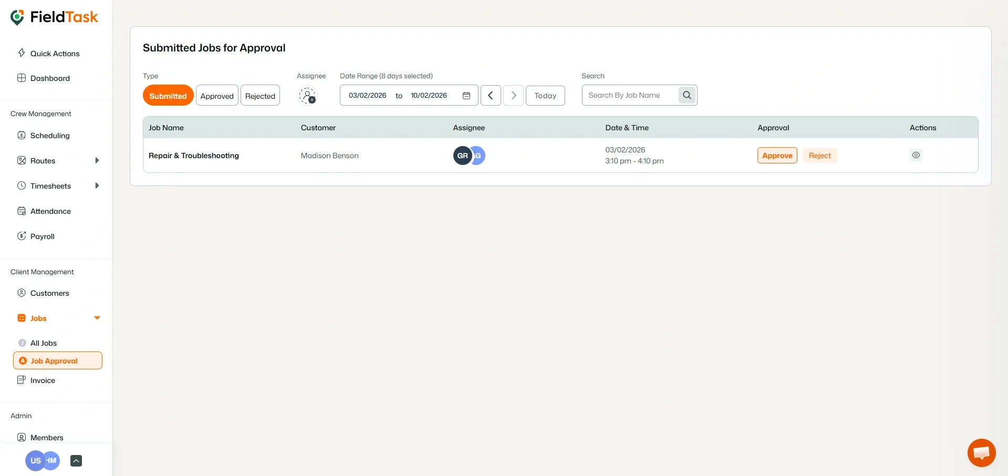This screenshot has width=1008, height=476.
Task: Click the US user avatar
Action: click(x=35, y=461)
